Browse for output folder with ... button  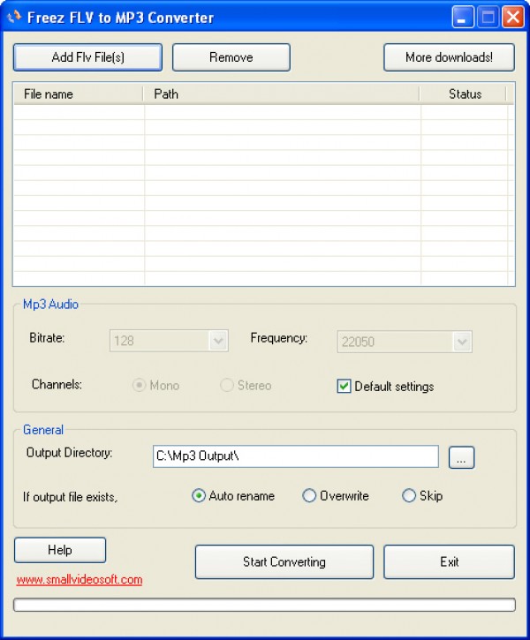(x=461, y=457)
